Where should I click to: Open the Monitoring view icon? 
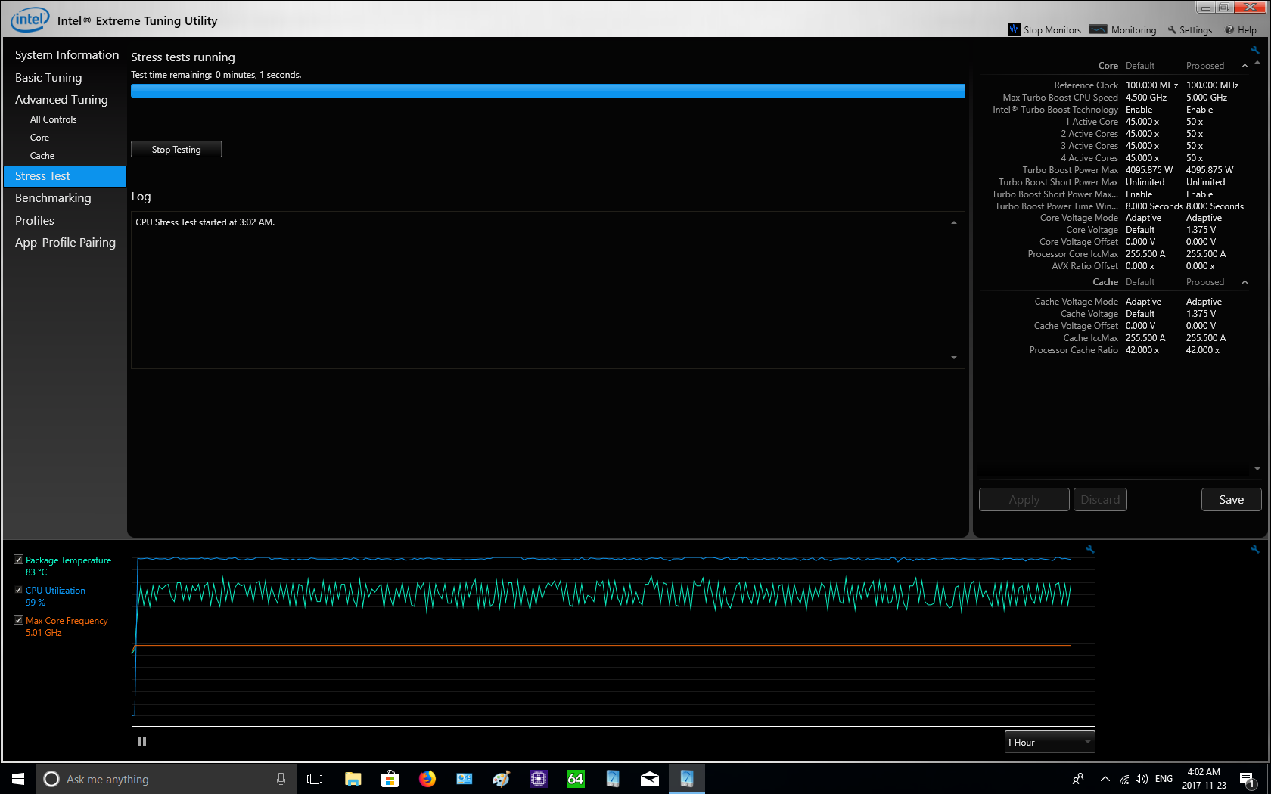pyautogui.click(x=1098, y=29)
